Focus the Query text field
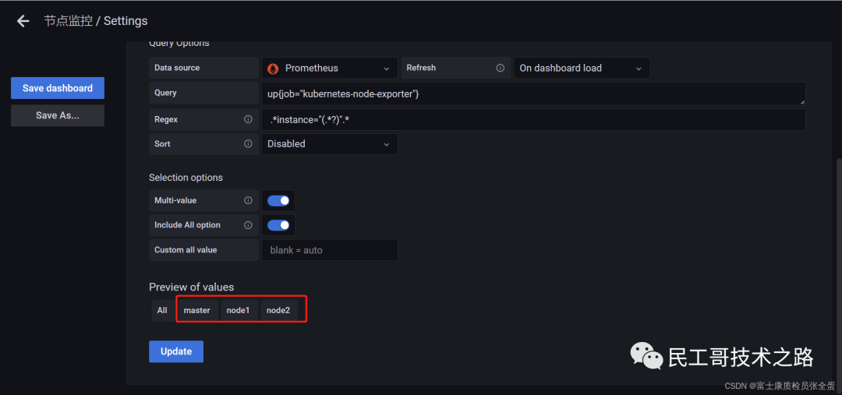This screenshot has height=395, width=842. pyautogui.click(x=533, y=93)
